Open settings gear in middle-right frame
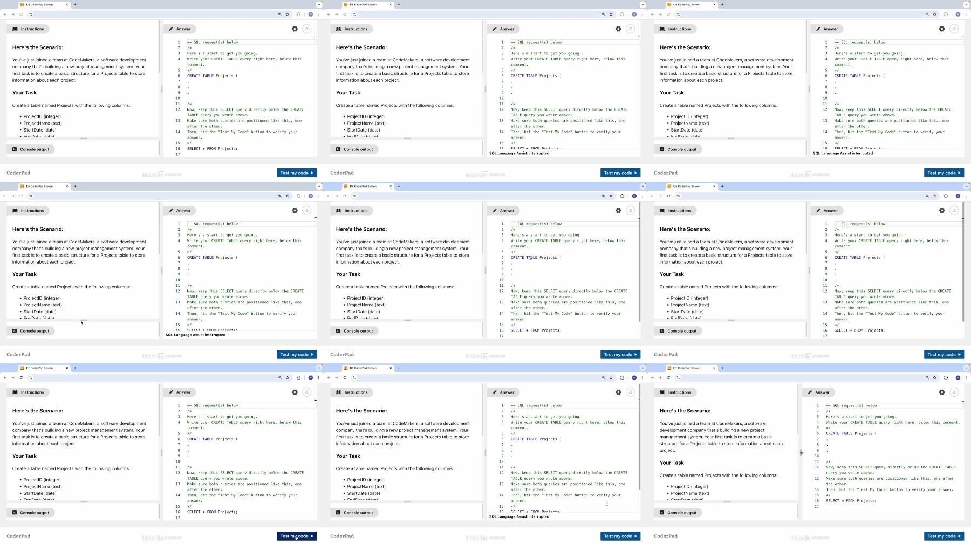Viewport: 971px width, 545px height. click(x=942, y=211)
